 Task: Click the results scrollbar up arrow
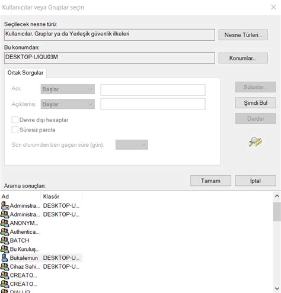tap(277, 196)
